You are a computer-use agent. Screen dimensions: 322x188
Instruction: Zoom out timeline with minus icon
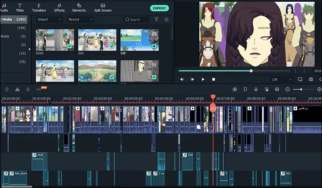point(288,89)
